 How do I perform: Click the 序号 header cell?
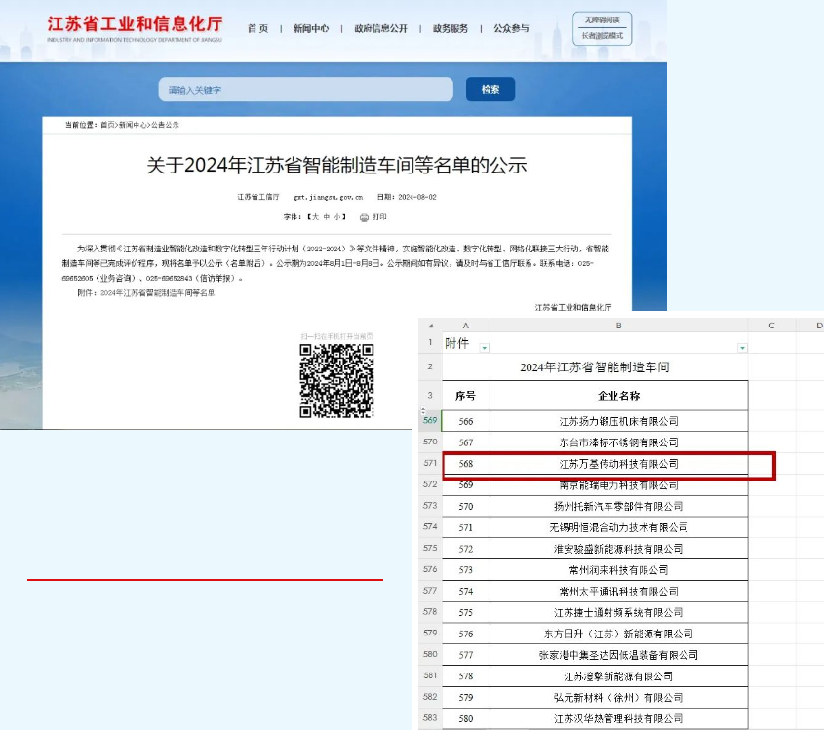coord(465,396)
